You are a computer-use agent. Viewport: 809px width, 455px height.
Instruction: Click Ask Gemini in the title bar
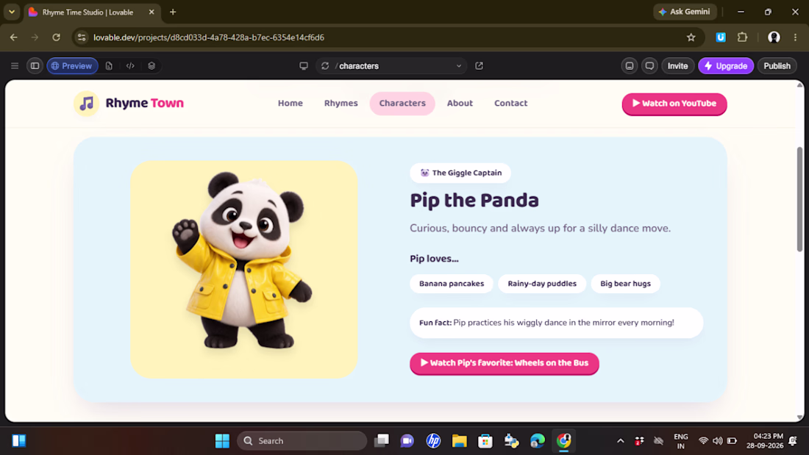(x=685, y=12)
